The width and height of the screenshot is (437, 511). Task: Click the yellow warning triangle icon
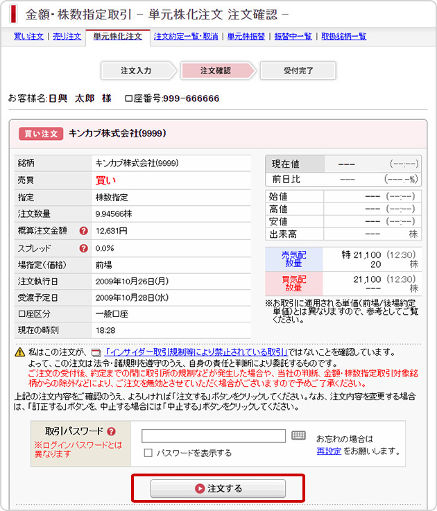click(x=19, y=353)
